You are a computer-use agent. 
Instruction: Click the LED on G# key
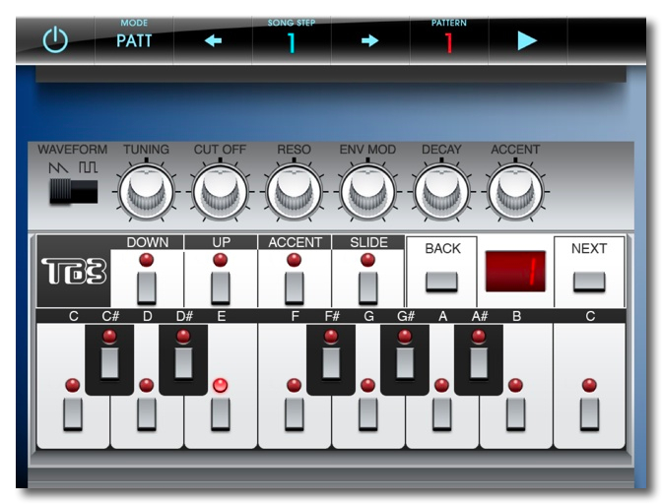point(405,336)
